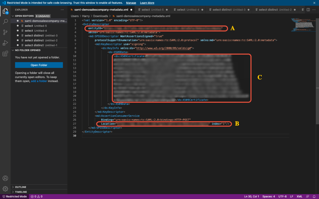Show errors and warnings problems count
319x199 pixels.
[x=36, y=196]
